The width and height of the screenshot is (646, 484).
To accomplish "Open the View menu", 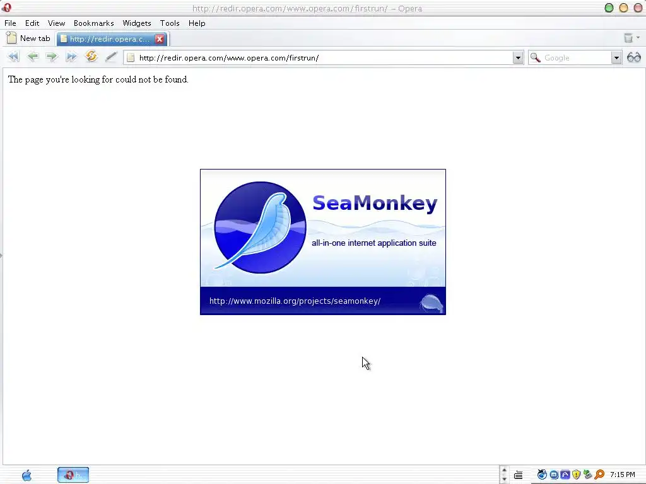I will pos(56,23).
